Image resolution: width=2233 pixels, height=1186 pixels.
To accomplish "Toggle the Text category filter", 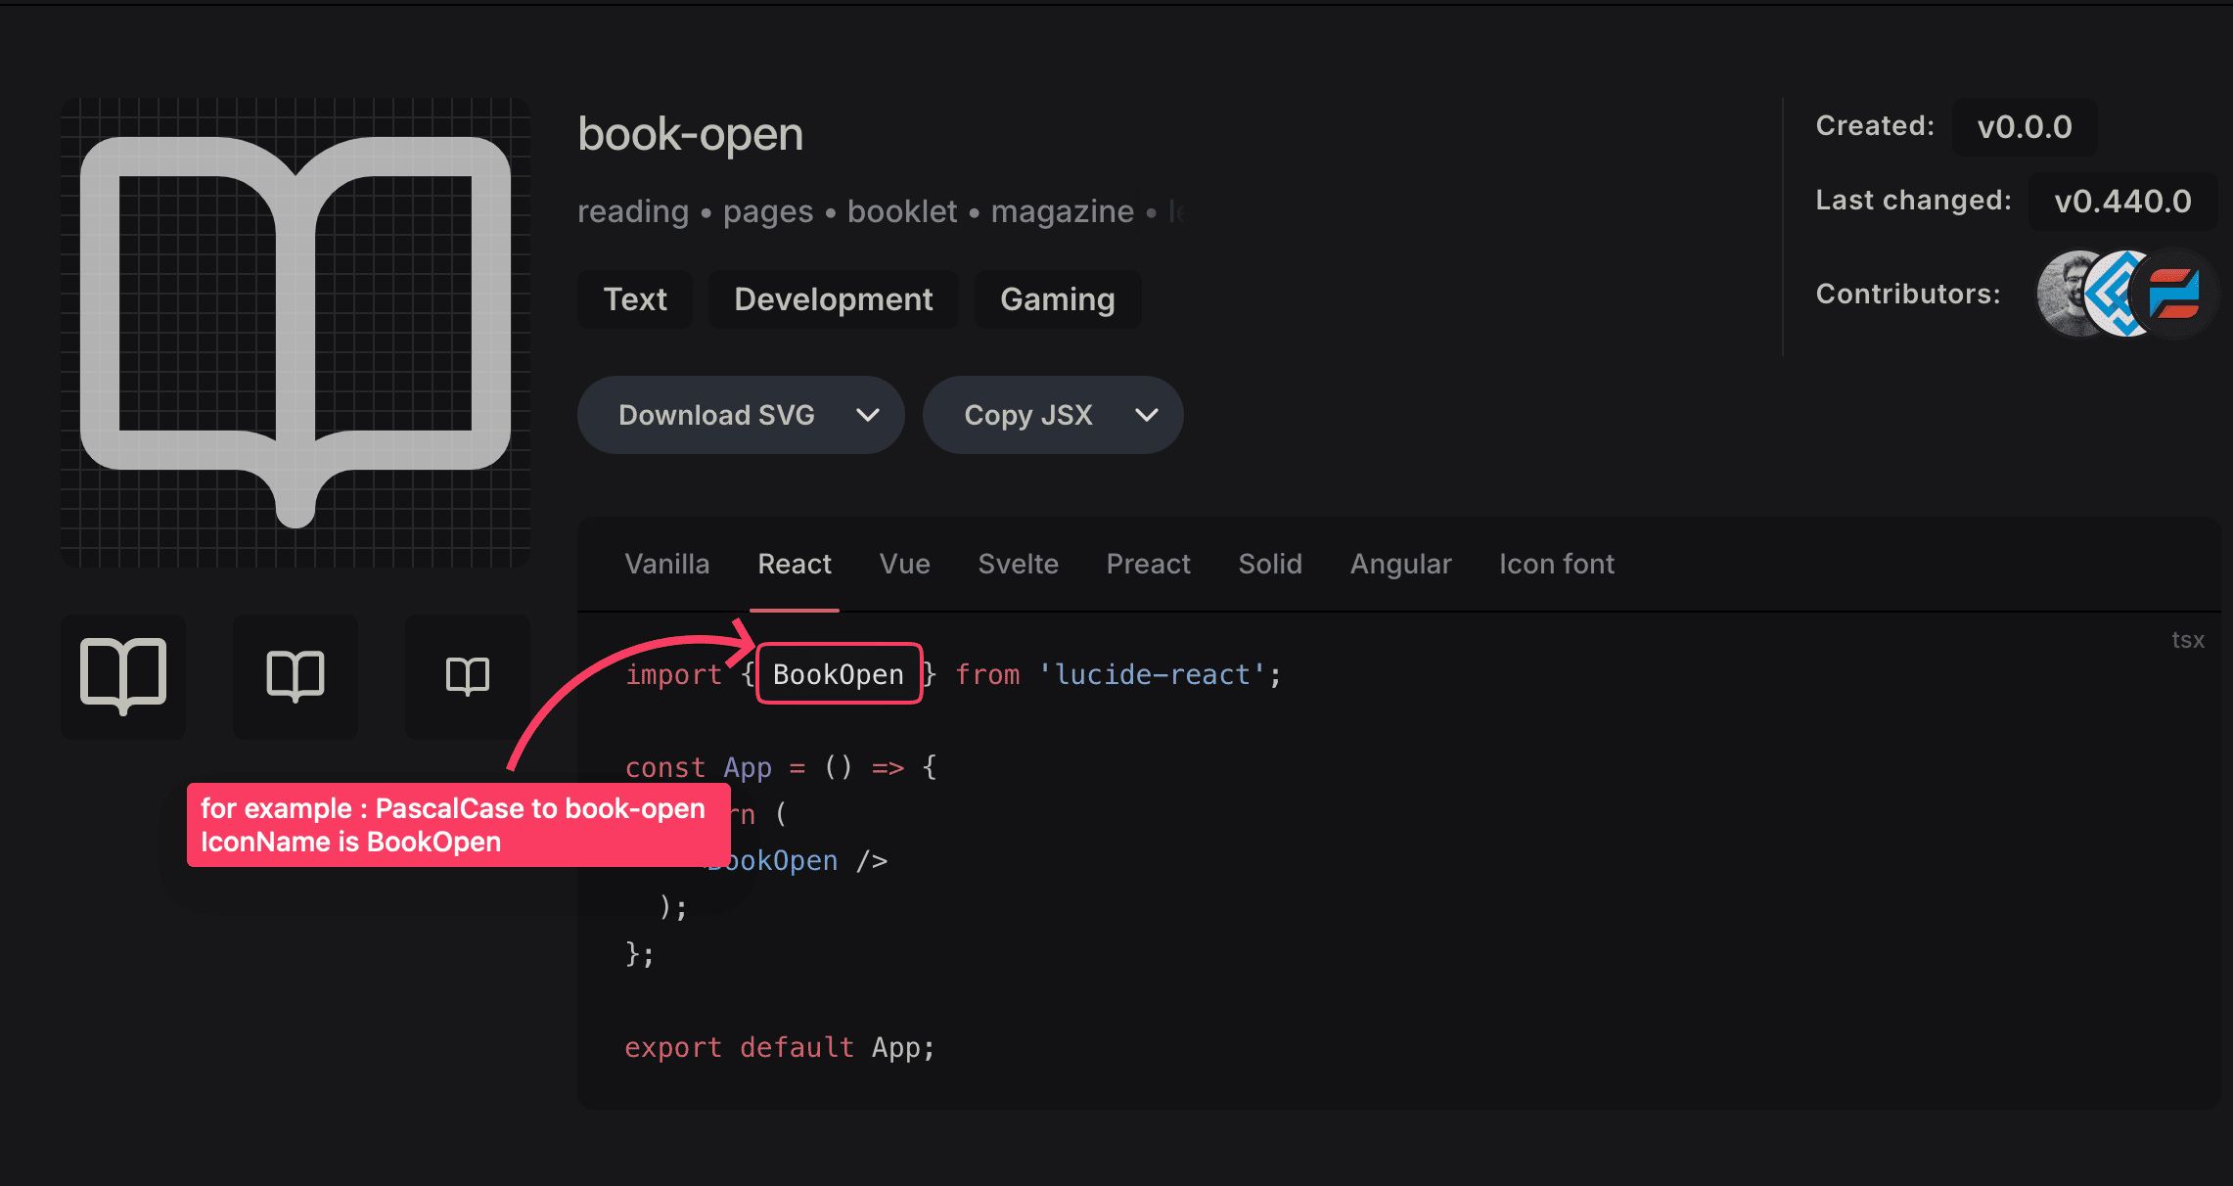I will click(x=634, y=299).
